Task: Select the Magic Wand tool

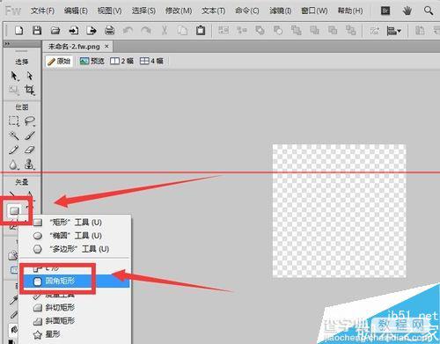Action: [x=14, y=135]
